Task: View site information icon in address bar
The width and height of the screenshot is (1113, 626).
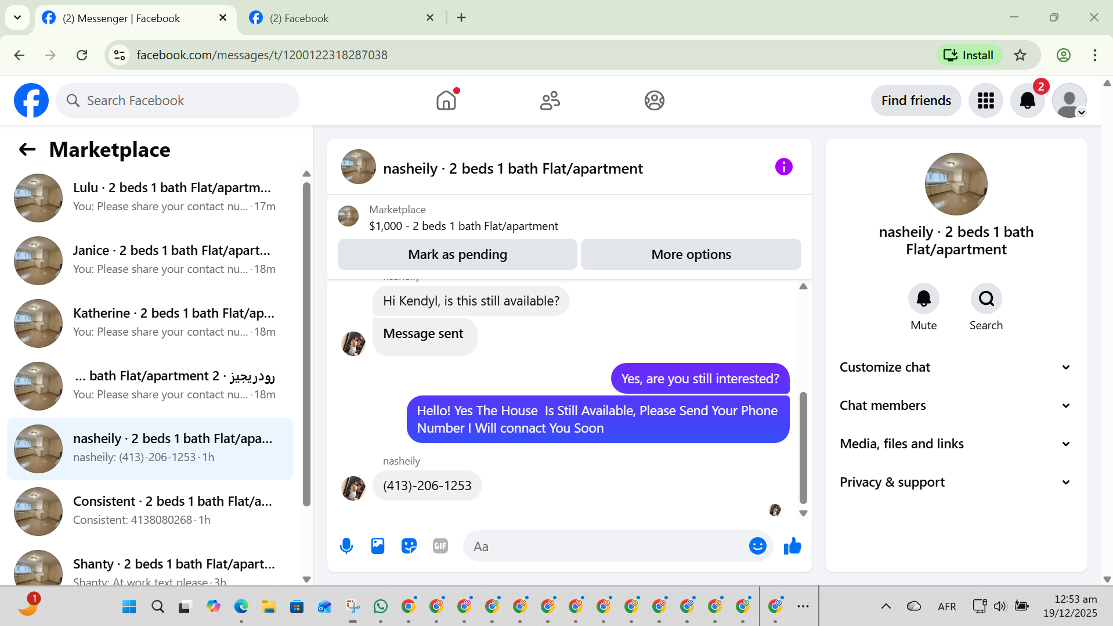Action: [120, 55]
